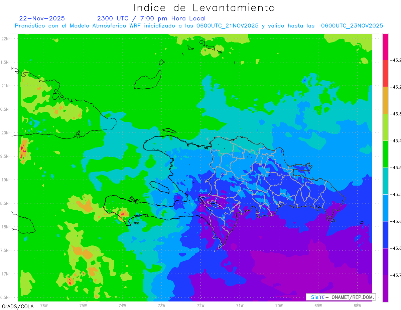Click the "-43.7" legend value
Image resolution: width=401 pixels, height=310 pixels.
[396, 275]
